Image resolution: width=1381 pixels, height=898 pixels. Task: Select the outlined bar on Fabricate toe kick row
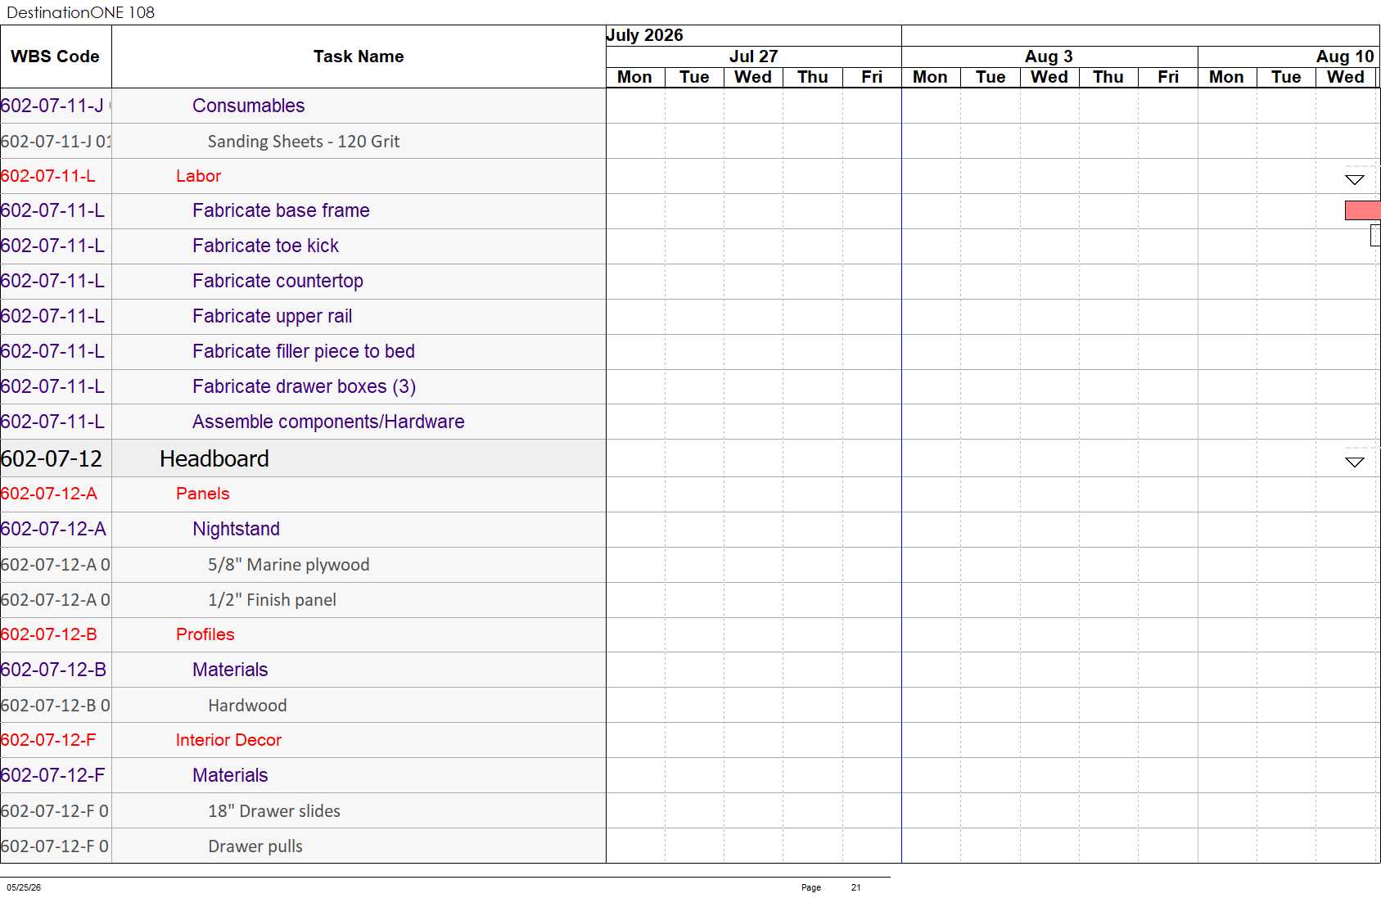[1376, 236]
